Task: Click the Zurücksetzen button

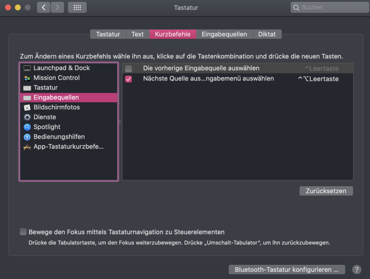Action: point(326,191)
